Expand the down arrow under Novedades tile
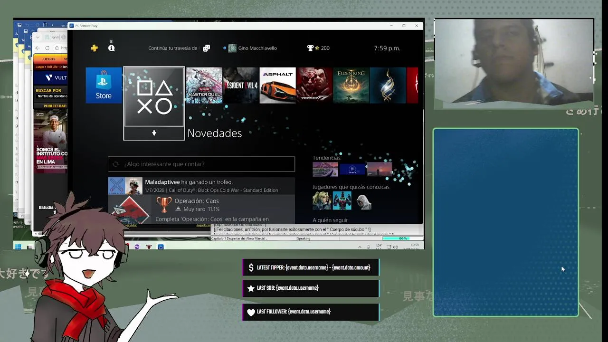608x342 pixels. pos(154,133)
